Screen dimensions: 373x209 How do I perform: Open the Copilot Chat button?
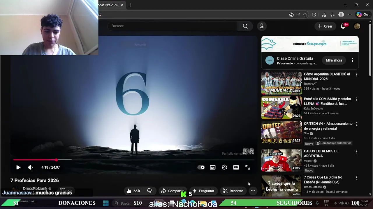click(x=363, y=15)
